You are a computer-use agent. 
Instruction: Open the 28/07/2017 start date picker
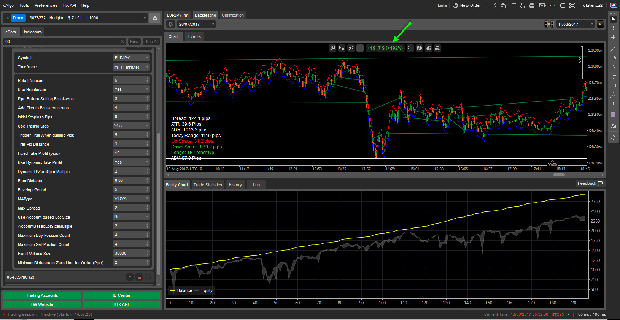[196, 24]
